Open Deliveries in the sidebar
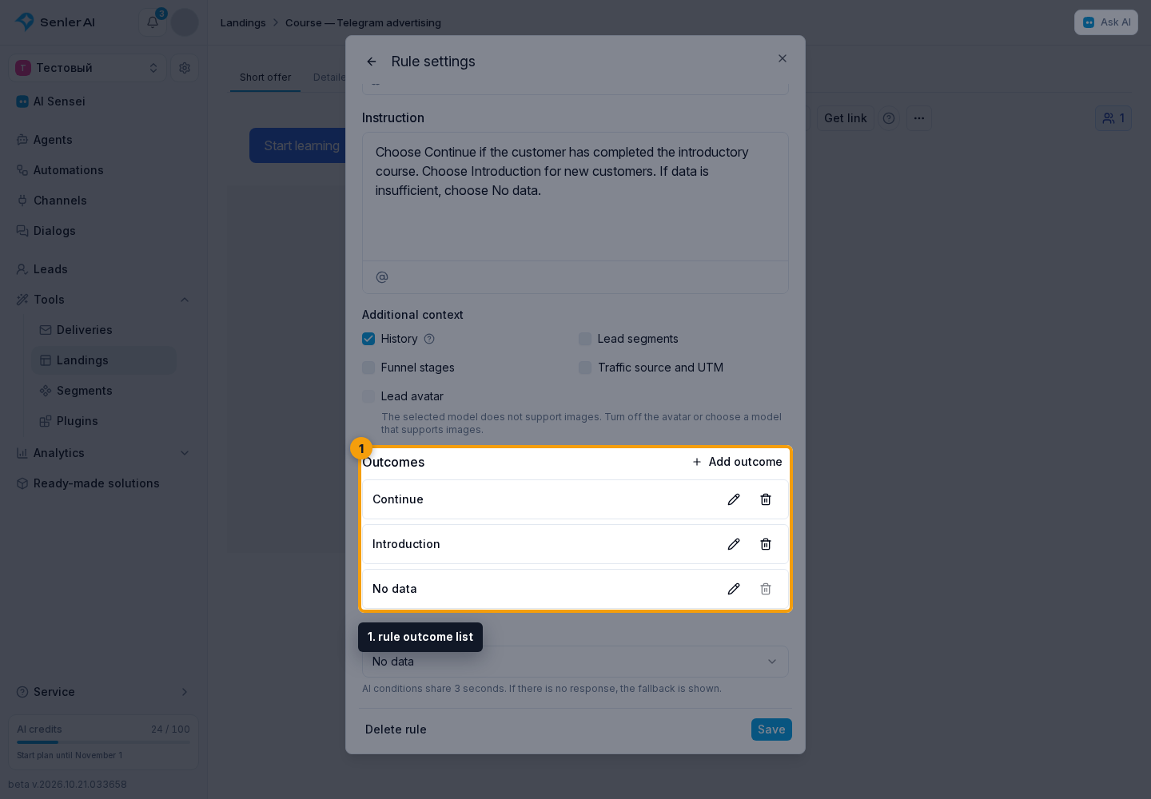 tap(104, 330)
